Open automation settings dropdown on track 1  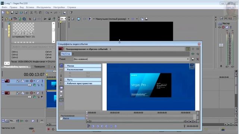34,81
